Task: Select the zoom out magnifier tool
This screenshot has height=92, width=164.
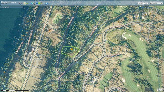Action: pos(22,3)
